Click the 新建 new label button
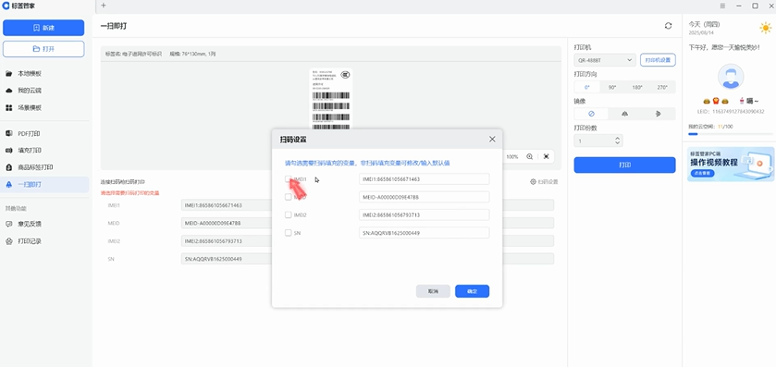The height and width of the screenshot is (367, 776). coord(43,28)
